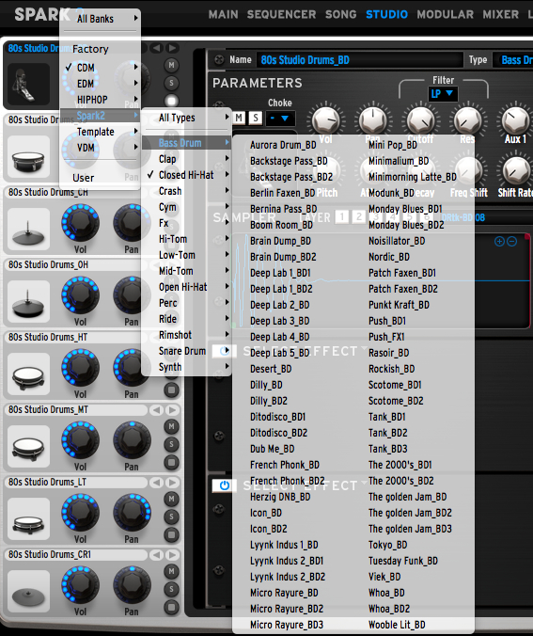Screen dimensions: 533x636
Task: Click next arrow on the top bass drum pad
Action: [172, 48]
